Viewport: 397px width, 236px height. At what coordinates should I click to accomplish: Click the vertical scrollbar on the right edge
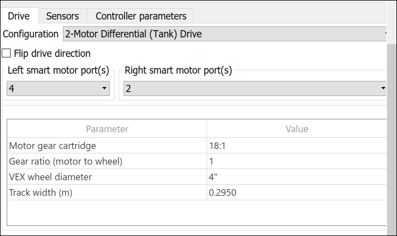(391, 139)
